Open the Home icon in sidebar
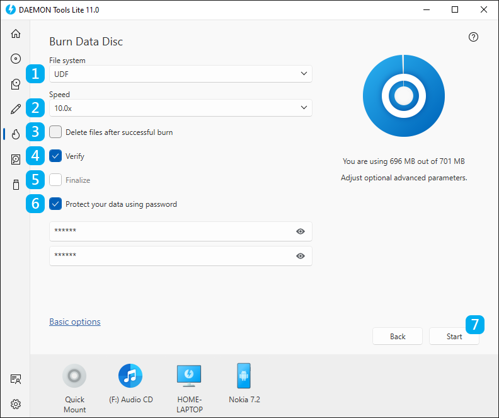Viewport: 499px width, 418px height. click(16, 33)
